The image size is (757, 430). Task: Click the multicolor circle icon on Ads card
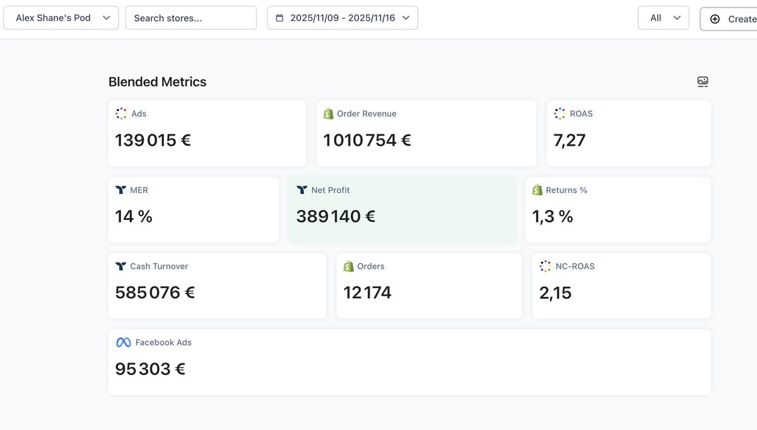pyautogui.click(x=121, y=113)
